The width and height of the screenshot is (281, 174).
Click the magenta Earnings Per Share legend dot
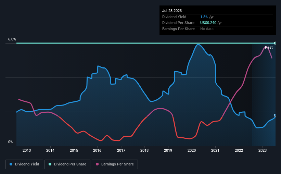[x=97, y=164]
